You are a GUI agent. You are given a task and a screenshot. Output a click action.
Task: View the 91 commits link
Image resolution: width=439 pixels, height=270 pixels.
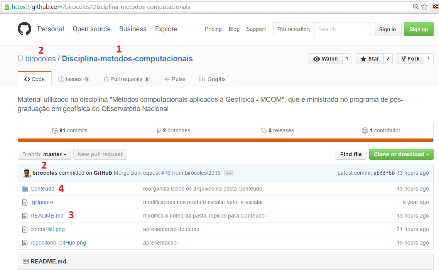tap(70, 130)
